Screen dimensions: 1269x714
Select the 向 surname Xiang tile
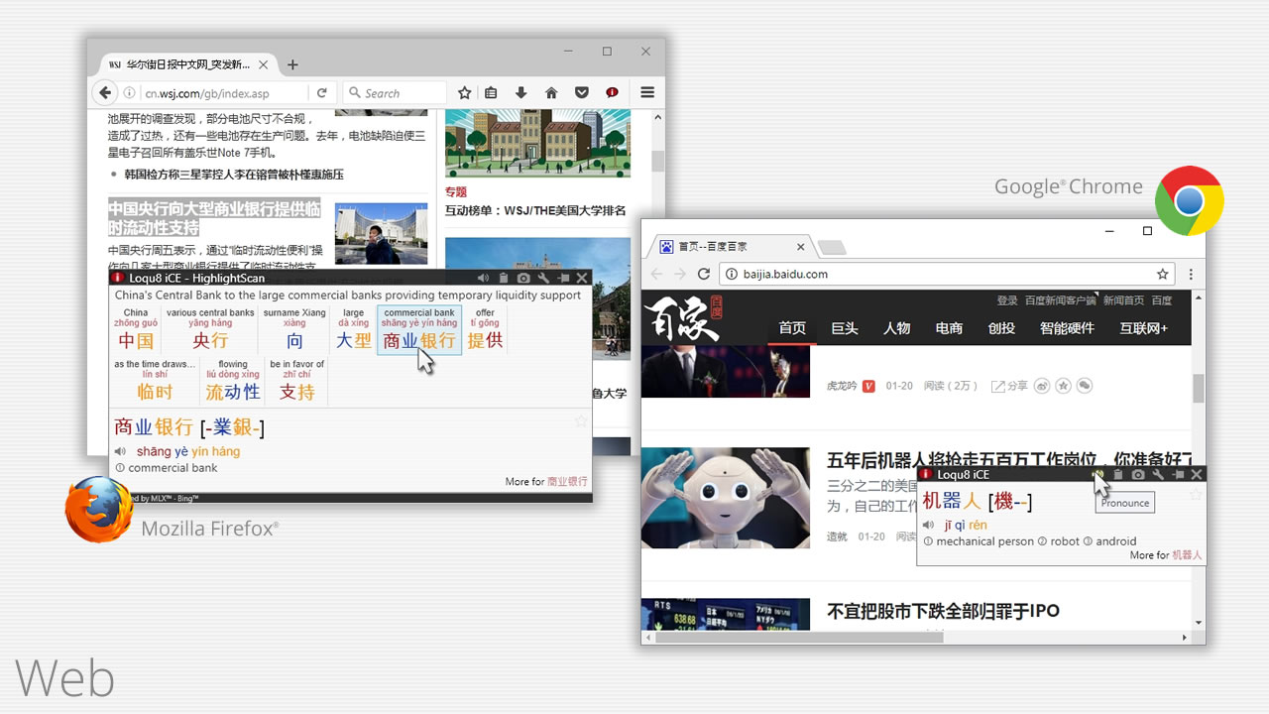click(x=294, y=331)
